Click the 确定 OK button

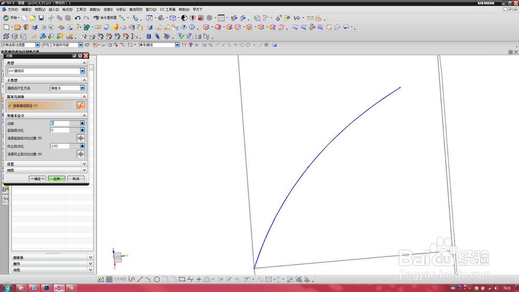pos(37,178)
